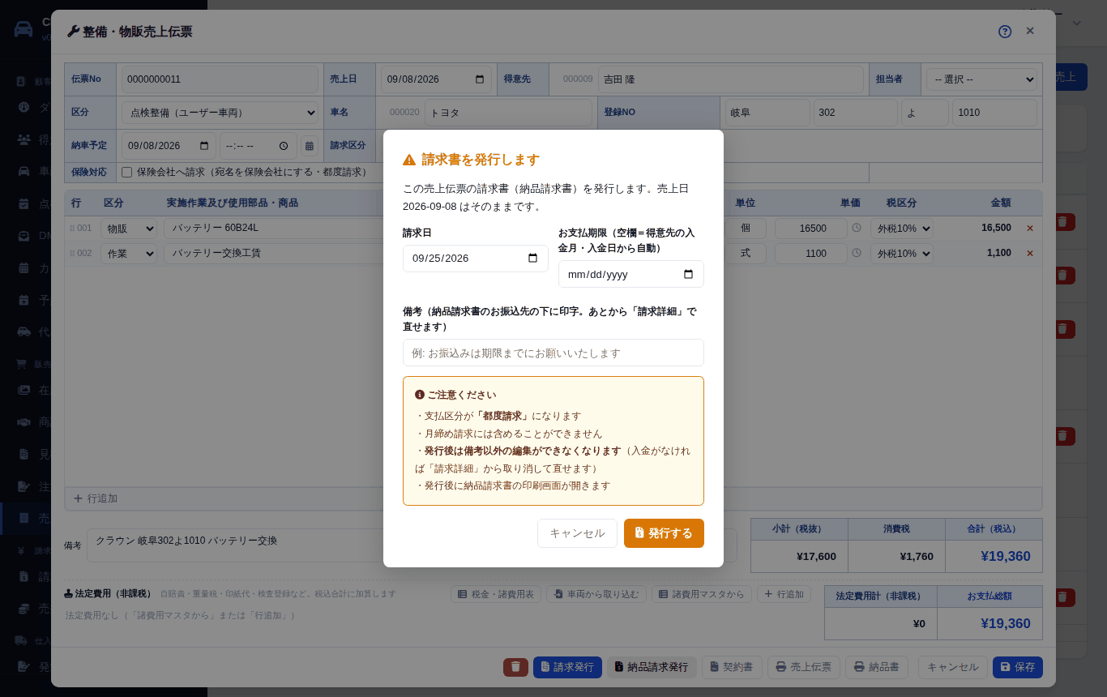Add legal fee row with 行追加
This screenshot has height=697, width=1107.
click(x=784, y=594)
